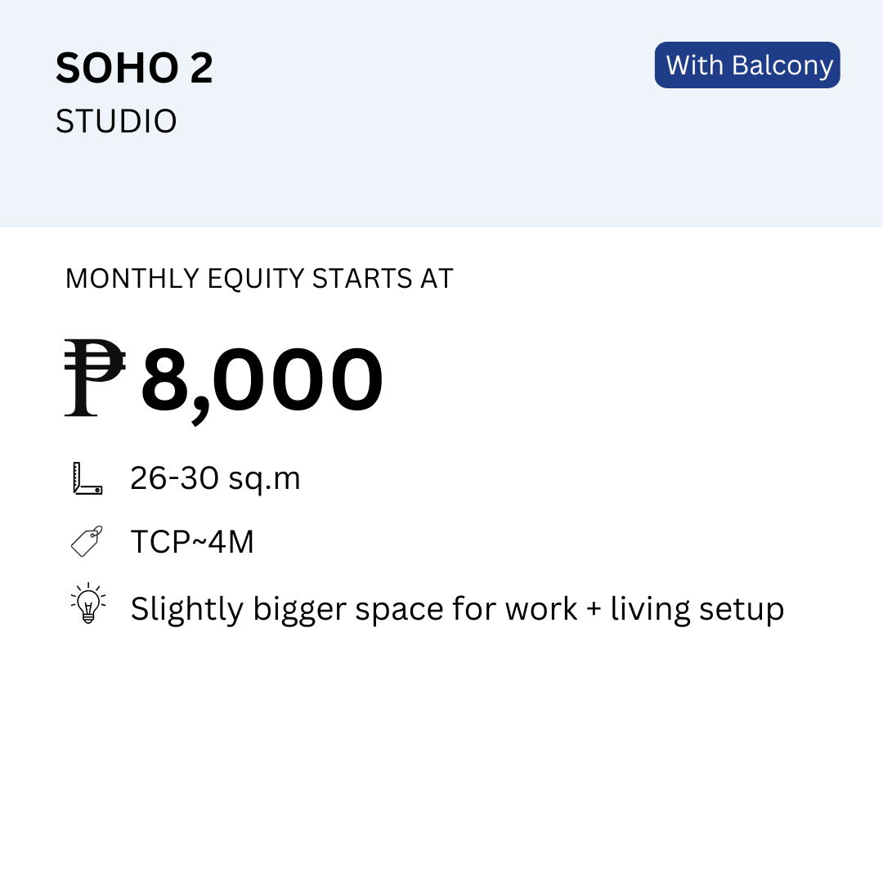Click the word MONTHLY in the label

132,279
